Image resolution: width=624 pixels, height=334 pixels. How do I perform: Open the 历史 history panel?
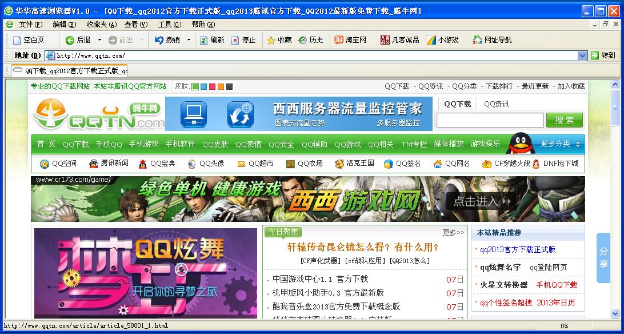(x=311, y=40)
